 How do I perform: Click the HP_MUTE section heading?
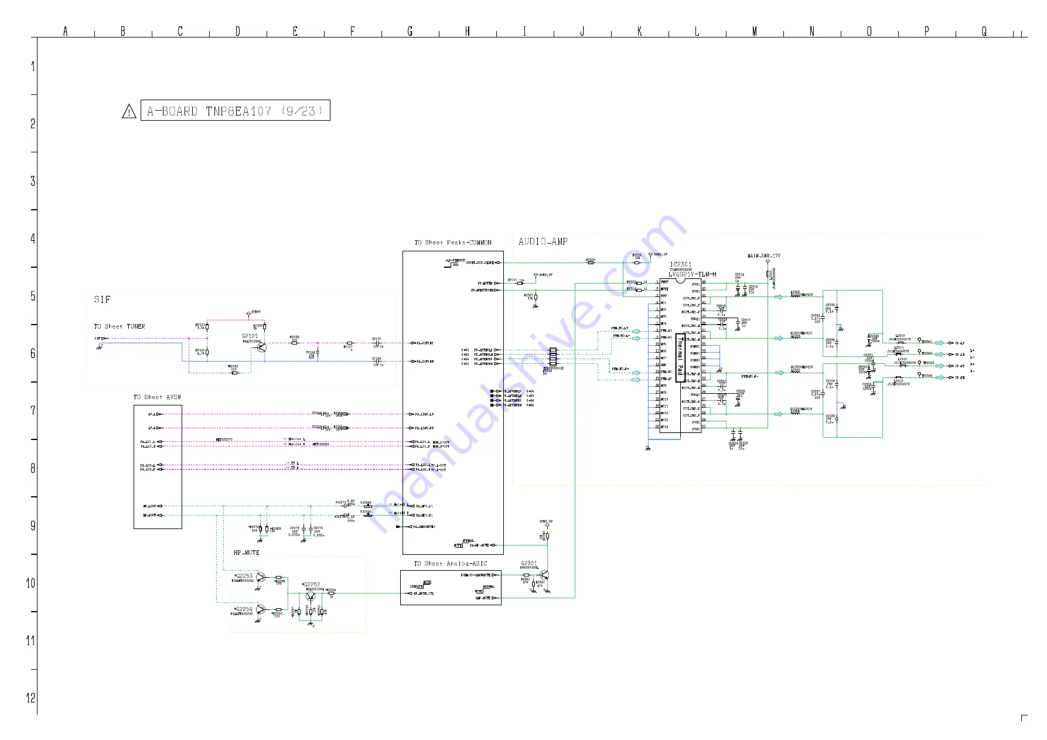246,553
